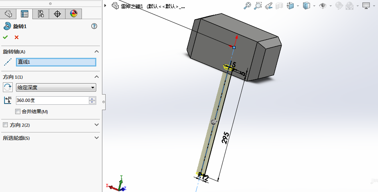Click the Display Style cube icon

(306, 6)
